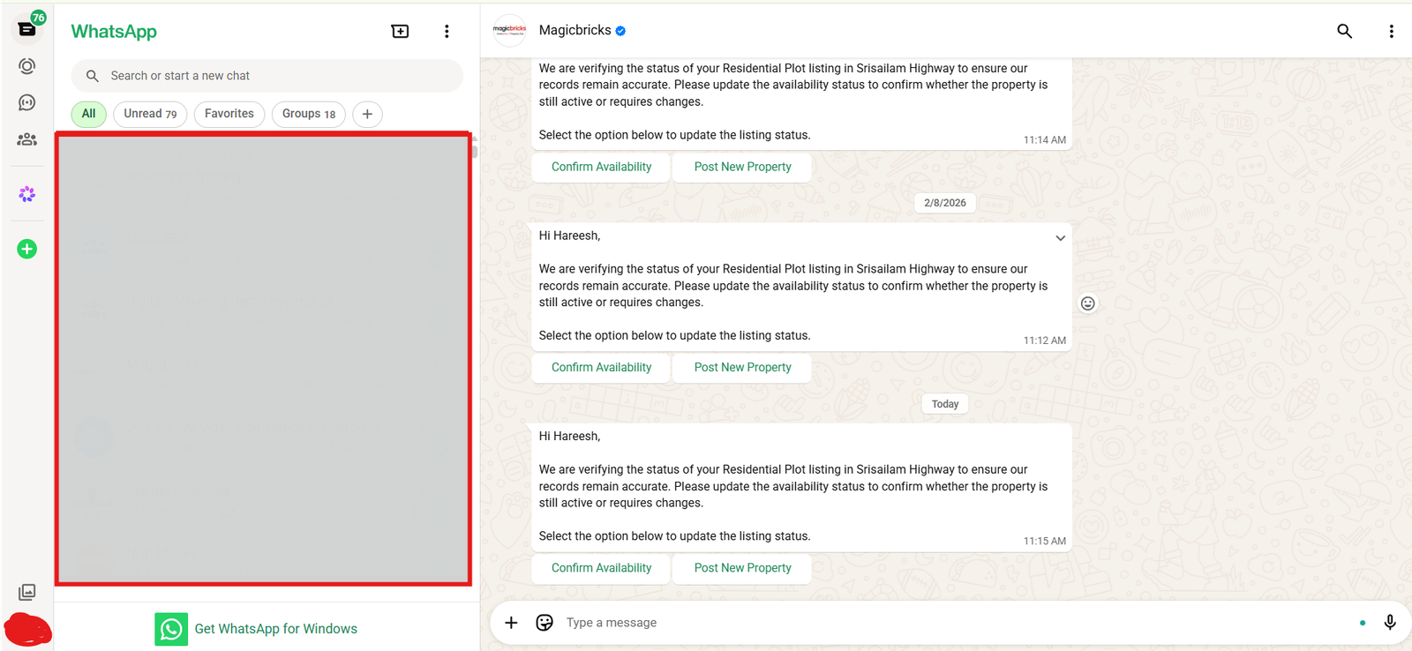Search within Magicbricks conversation
1412x651 pixels.
coord(1344,31)
